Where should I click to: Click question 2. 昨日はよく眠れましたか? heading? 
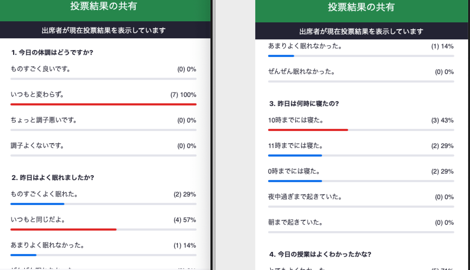(x=53, y=178)
